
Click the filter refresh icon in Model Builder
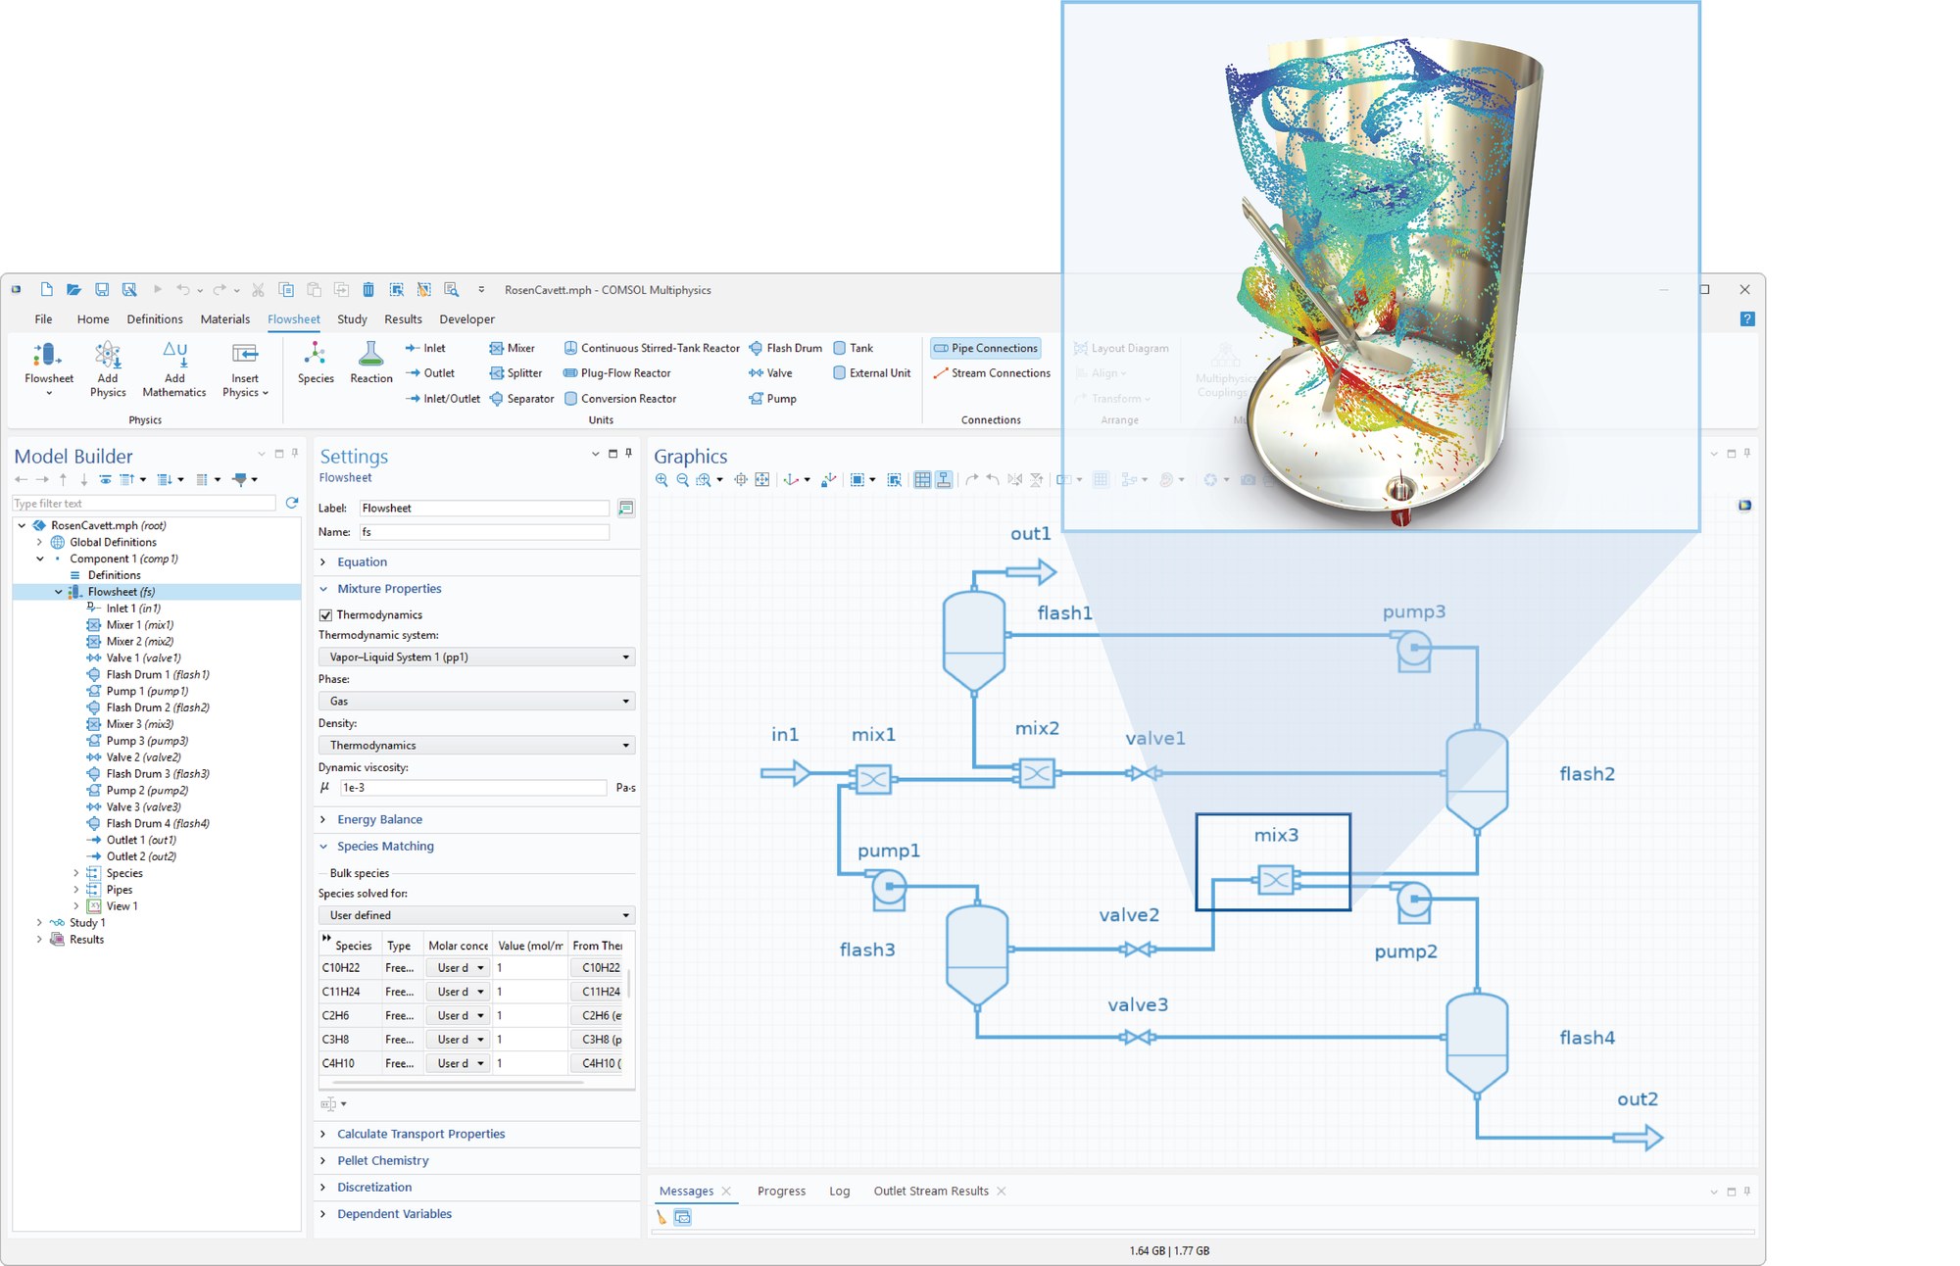point(291,503)
